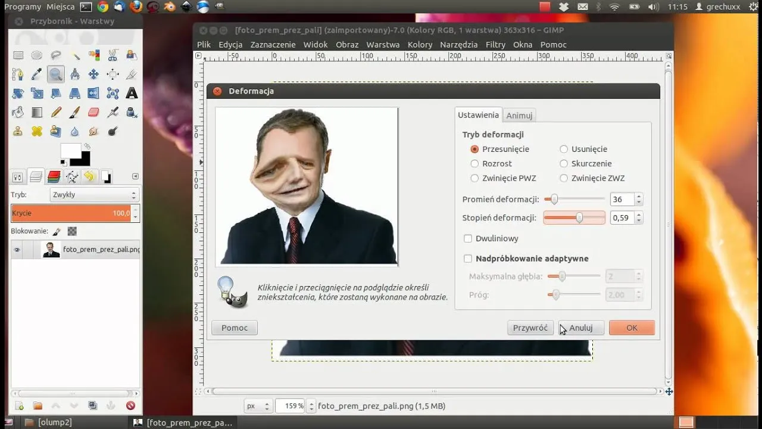Open the px unit dropdown in status bar
The image size is (762, 429).
click(258, 406)
